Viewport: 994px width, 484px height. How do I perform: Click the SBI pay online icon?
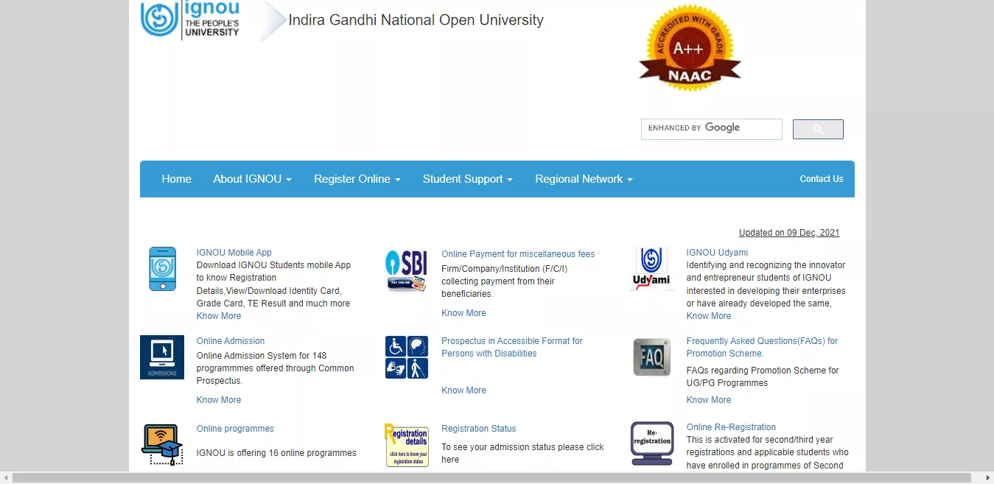click(x=406, y=270)
